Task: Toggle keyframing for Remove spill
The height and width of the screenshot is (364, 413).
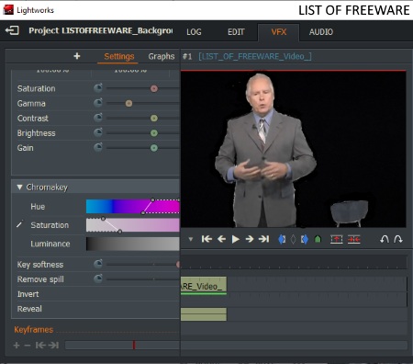Action: pyautogui.click(x=98, y=279)
